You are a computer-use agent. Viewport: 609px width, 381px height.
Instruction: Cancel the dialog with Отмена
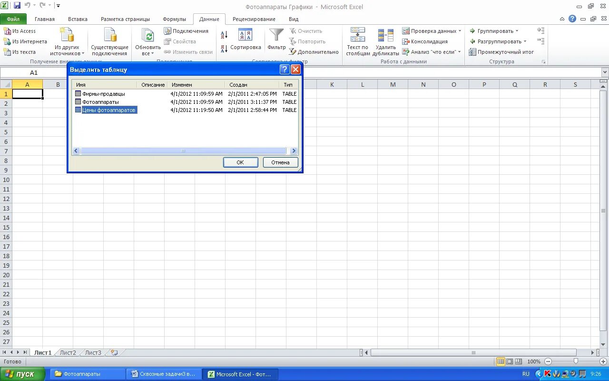click(280, 162)
